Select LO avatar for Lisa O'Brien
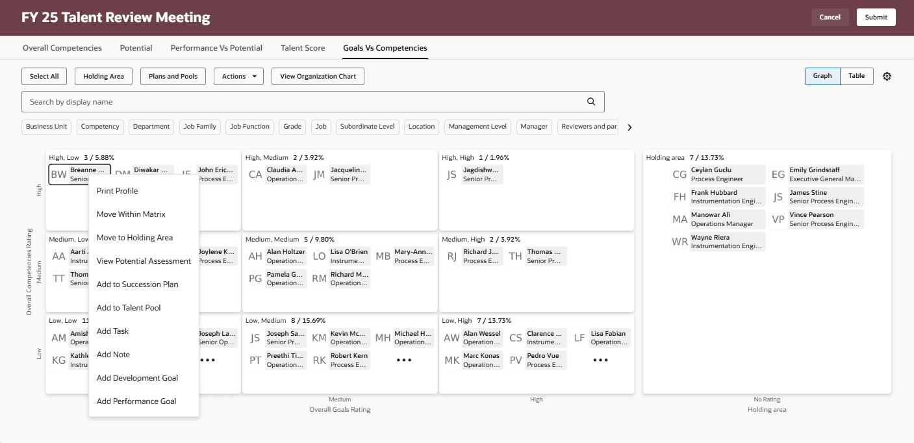Viewport: 914px width, 443px height. [319, 256]
